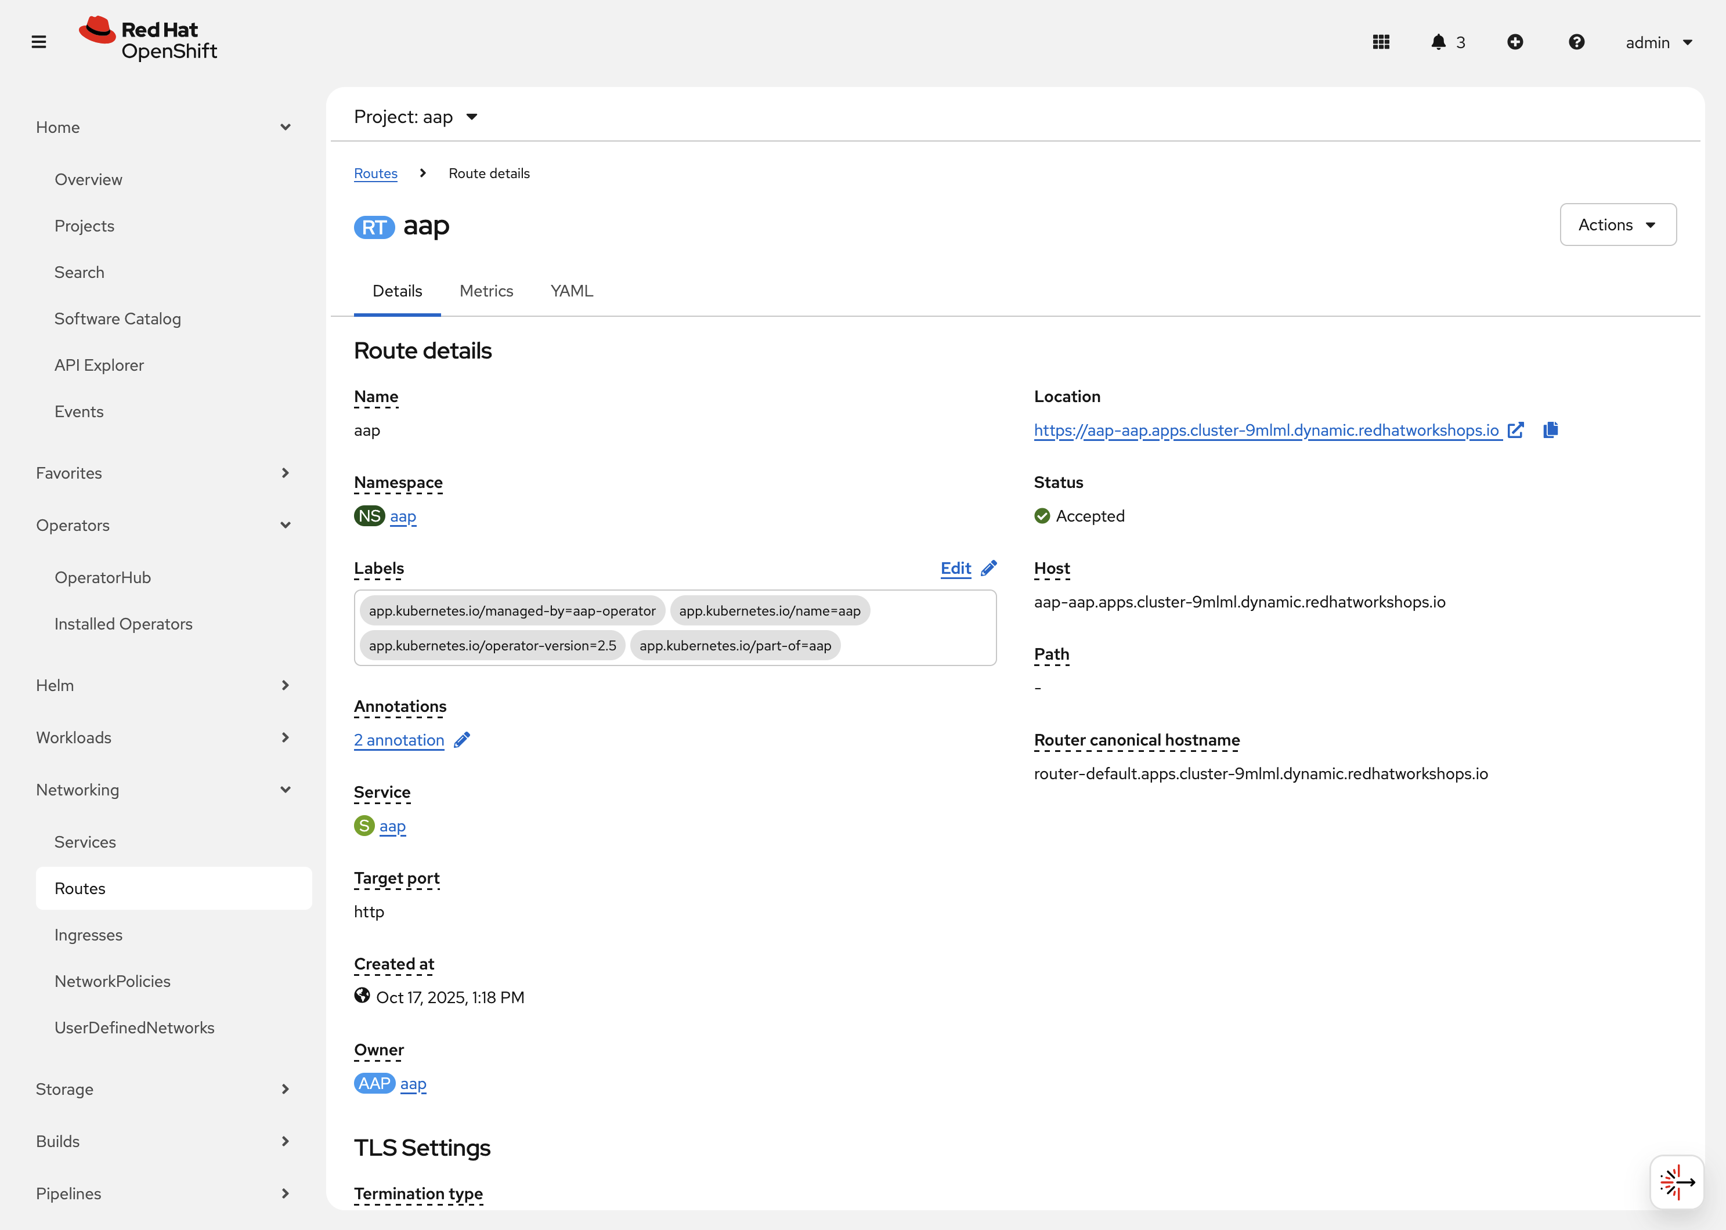Click Edit link for Labels

point(955,568)
